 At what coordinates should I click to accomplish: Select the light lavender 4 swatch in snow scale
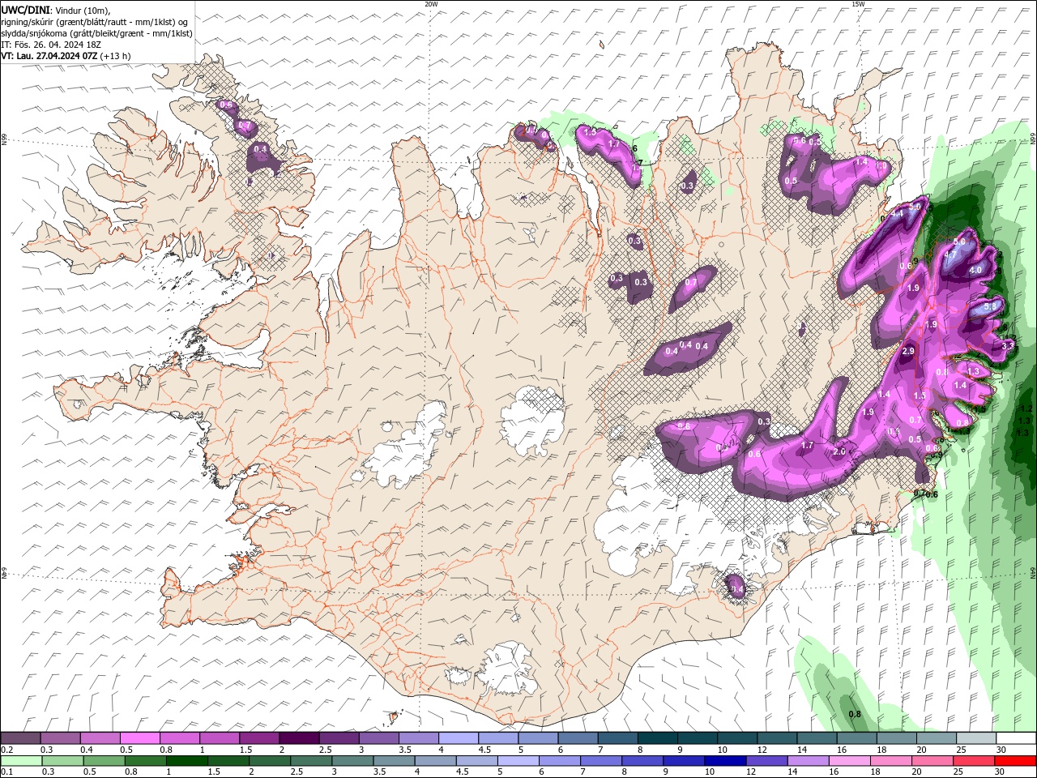pyautogui.click(x=459, y=738)
